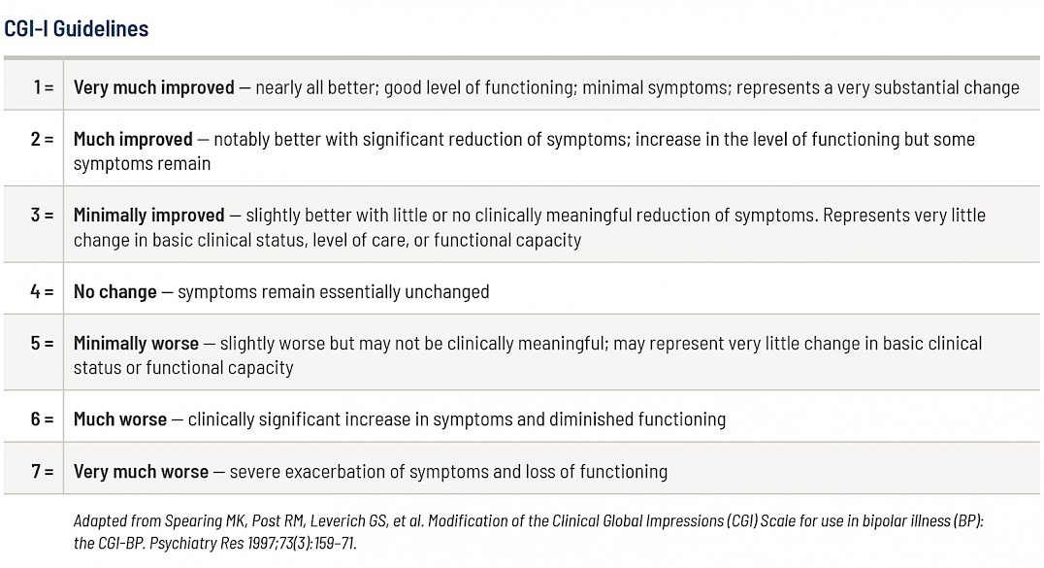Select the "4 =" score number
Viewport: 1044px width, 568px height.
point(42,291)
